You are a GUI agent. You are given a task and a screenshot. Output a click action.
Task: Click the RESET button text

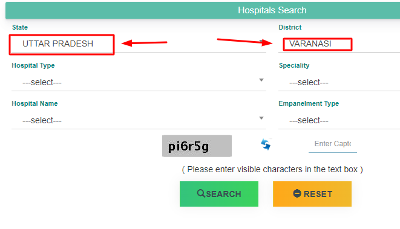coord(318,194)
